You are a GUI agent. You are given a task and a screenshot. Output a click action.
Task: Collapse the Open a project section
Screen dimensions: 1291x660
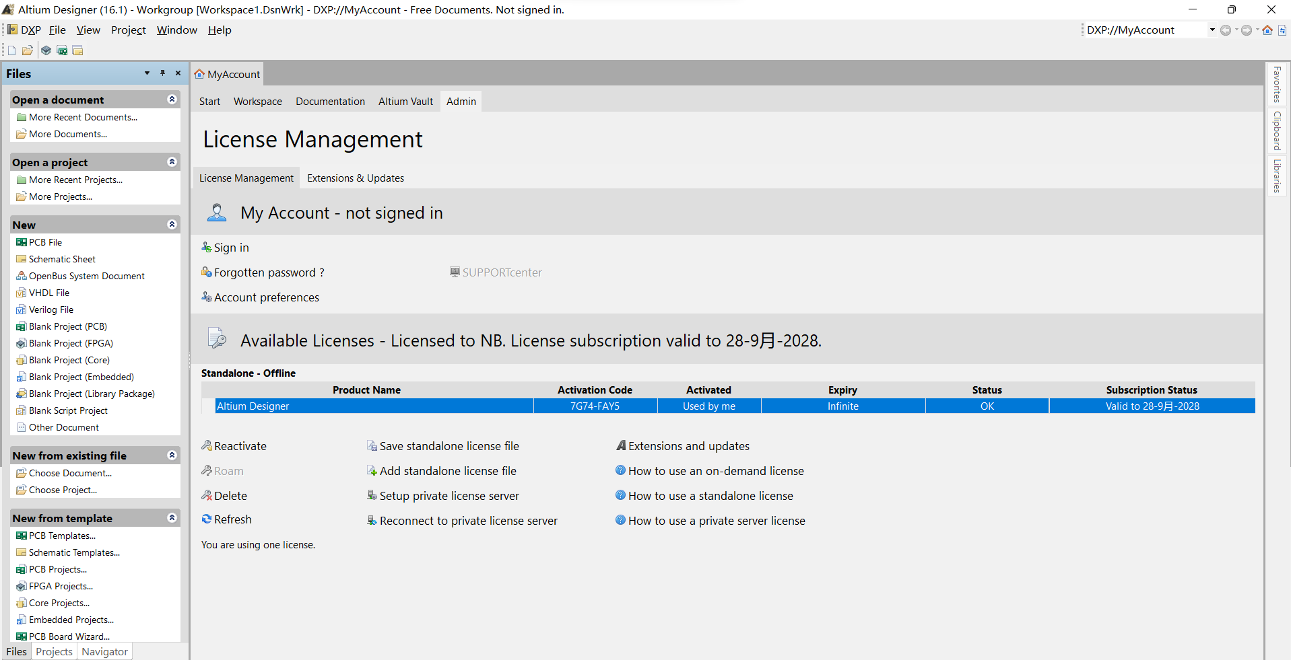[172, 161]
